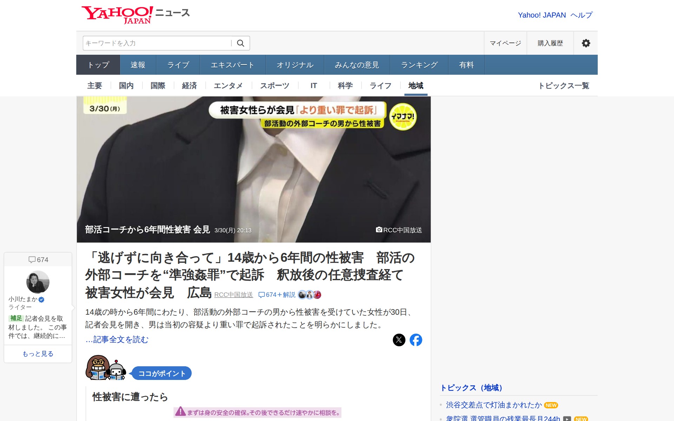
Task: Share the article on Facebook
Action: coord(416,340)
